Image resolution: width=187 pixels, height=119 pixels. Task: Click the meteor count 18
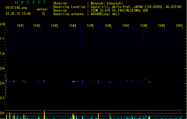pos(43,14)
